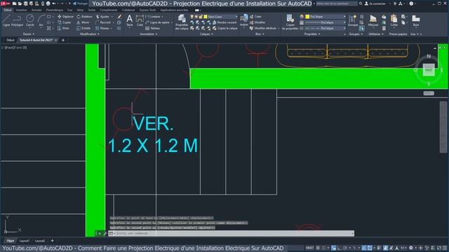Expand the Utilitaires panel dropdown
This screenshot has width=449, height=252.
(376, 34)
